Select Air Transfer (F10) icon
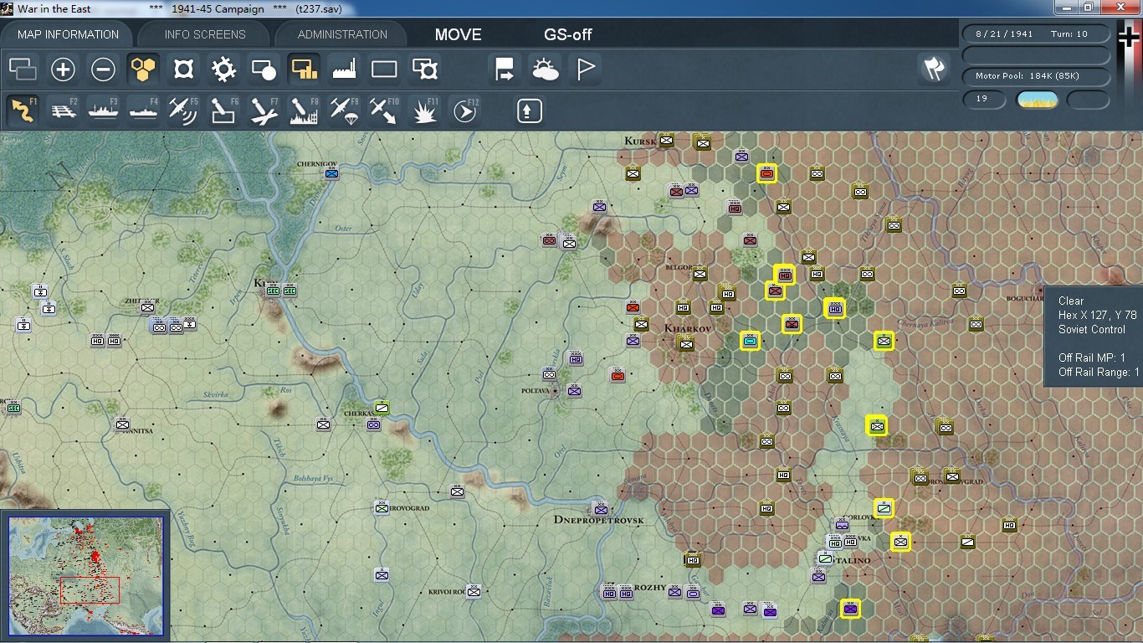1143x643 pixels. (x=384, y=110)
